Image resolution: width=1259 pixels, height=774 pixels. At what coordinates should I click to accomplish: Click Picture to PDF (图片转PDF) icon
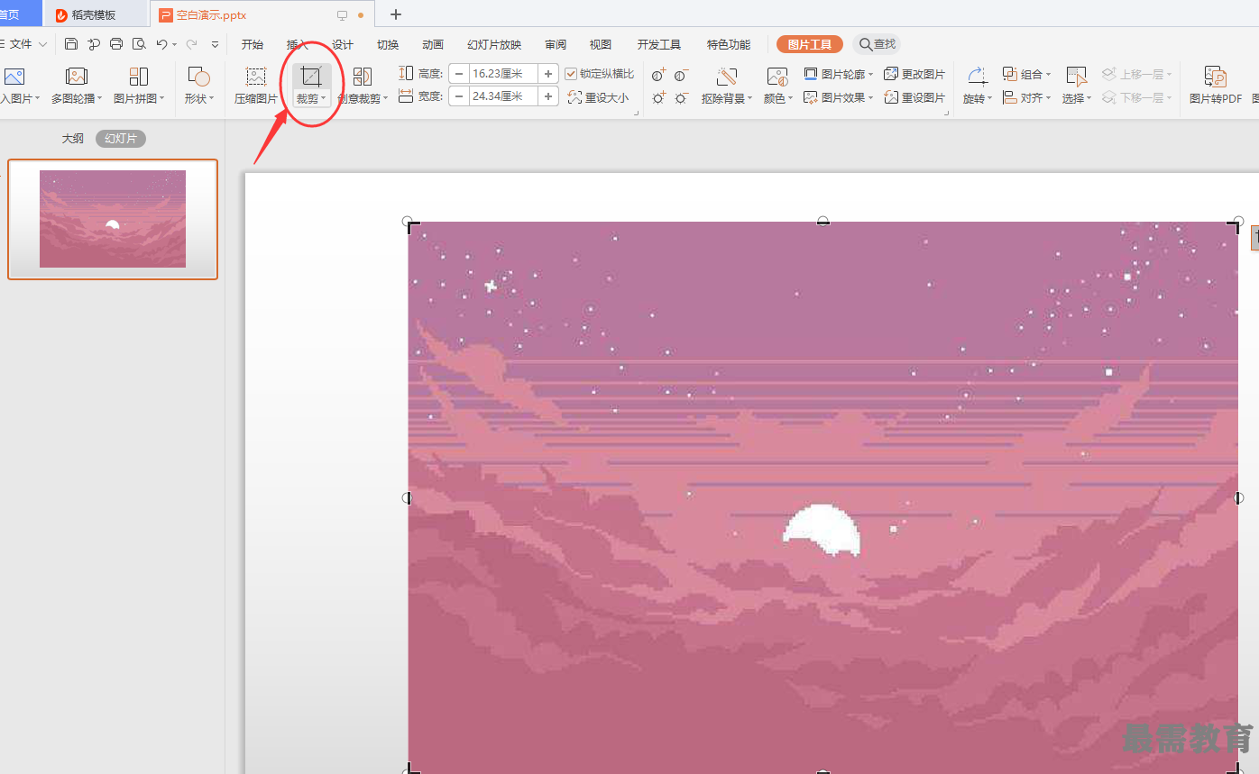click(1215, 77)
